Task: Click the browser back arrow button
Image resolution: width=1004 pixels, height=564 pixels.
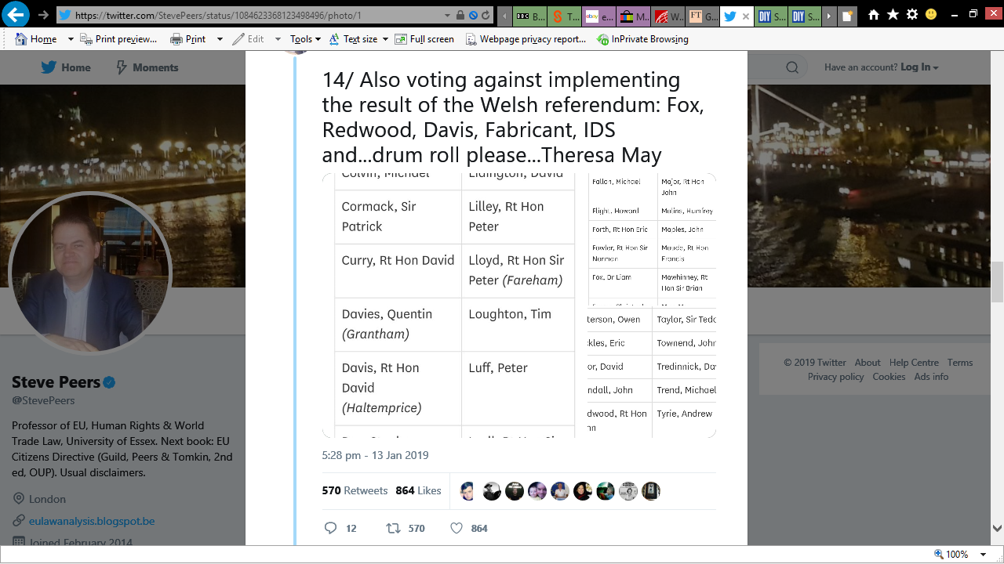Action: [16, 14]
